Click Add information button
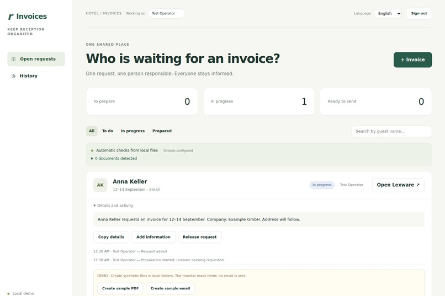Screen dimensions: 445x296 153,237
